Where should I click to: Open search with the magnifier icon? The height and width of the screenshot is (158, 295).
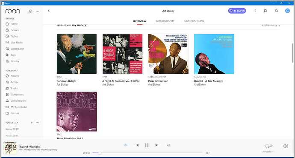click(276, 11)
